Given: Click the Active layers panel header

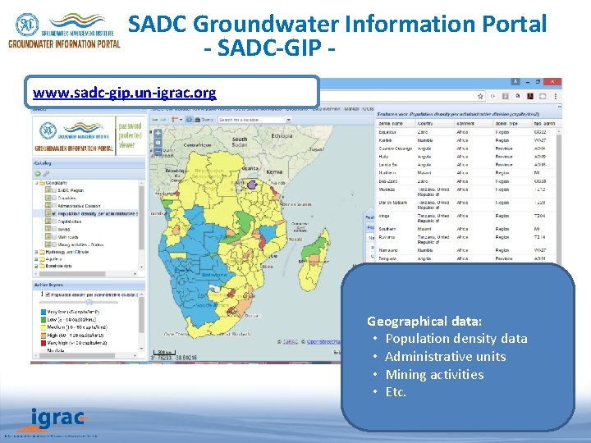Looking at the screenshot, I should (x=88, y=285).
